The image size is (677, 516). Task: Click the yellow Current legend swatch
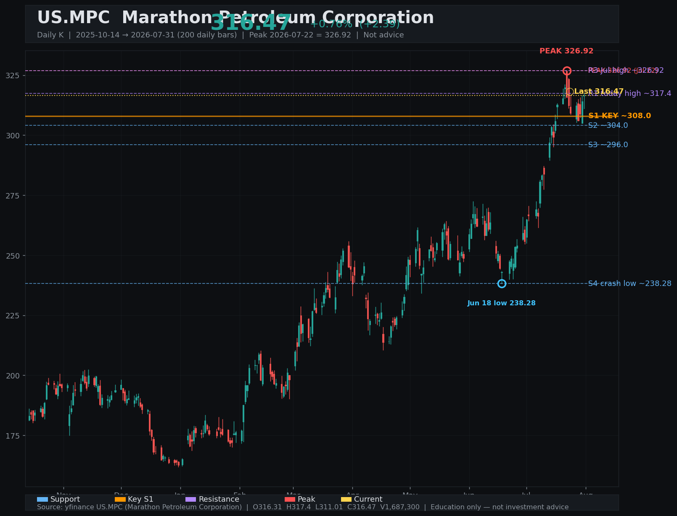point(346,500)
